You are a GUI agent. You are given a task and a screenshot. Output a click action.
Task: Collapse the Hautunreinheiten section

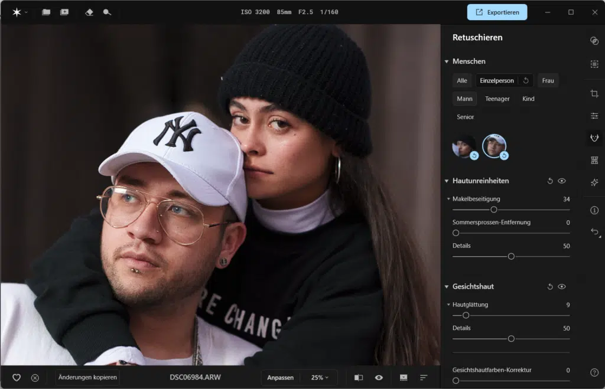447,181
